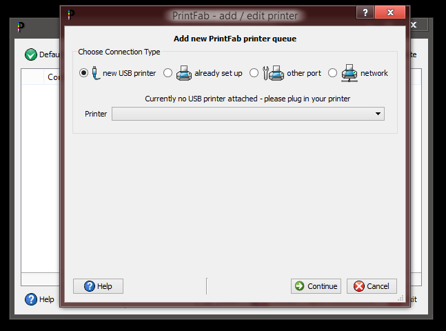The image size is (446, 331).
Task: Click the PrintFab logo in background window
Action: (21, 28)
